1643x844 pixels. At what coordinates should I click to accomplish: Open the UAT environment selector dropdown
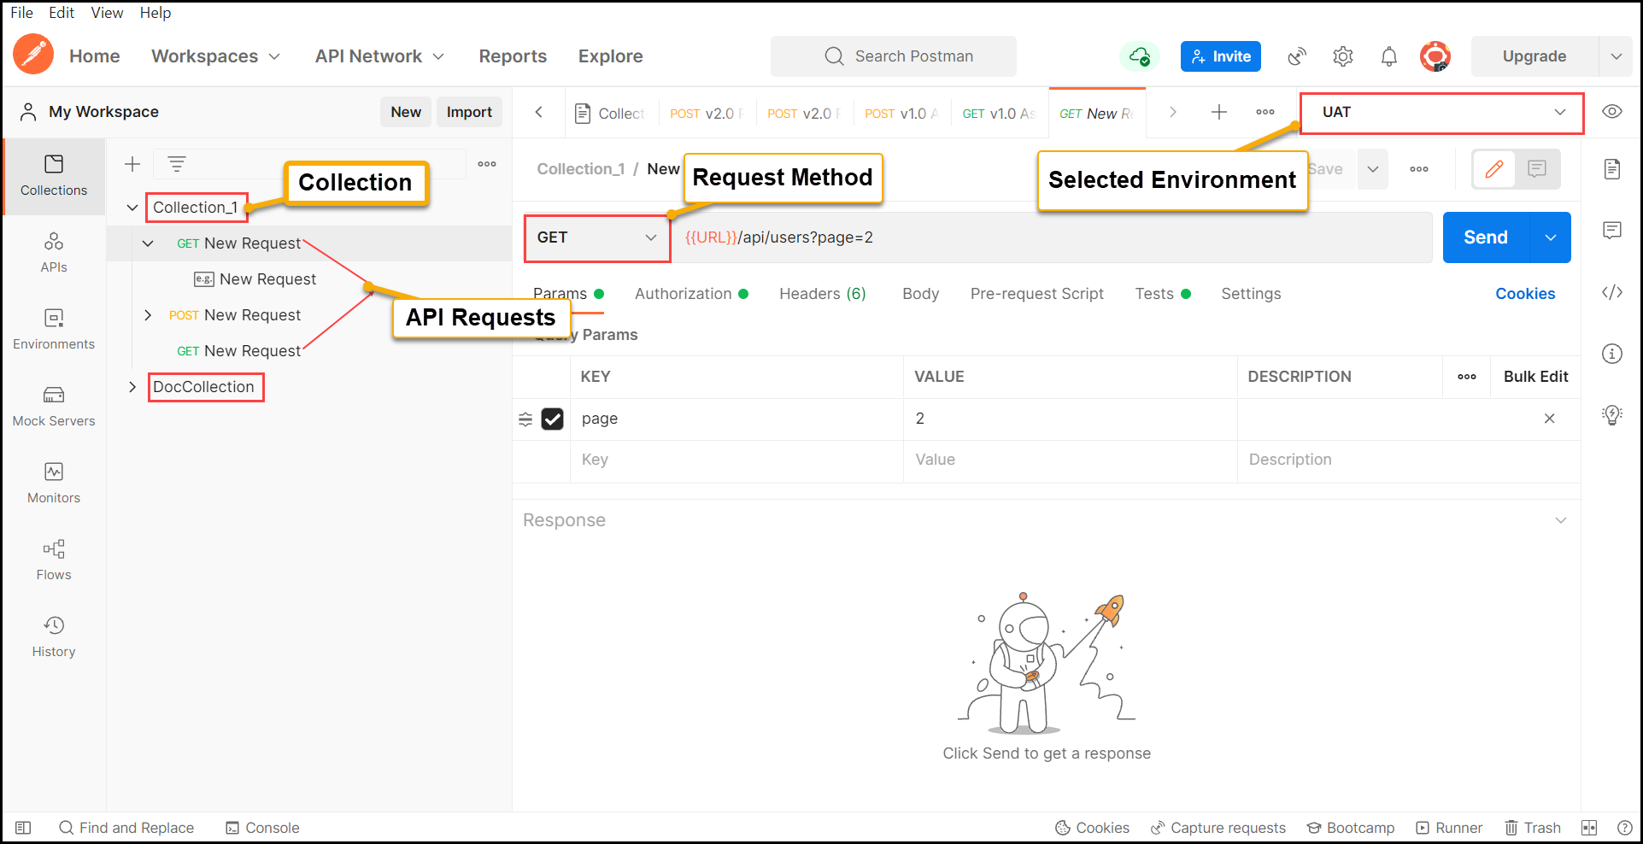click(x=1442, y=113)
